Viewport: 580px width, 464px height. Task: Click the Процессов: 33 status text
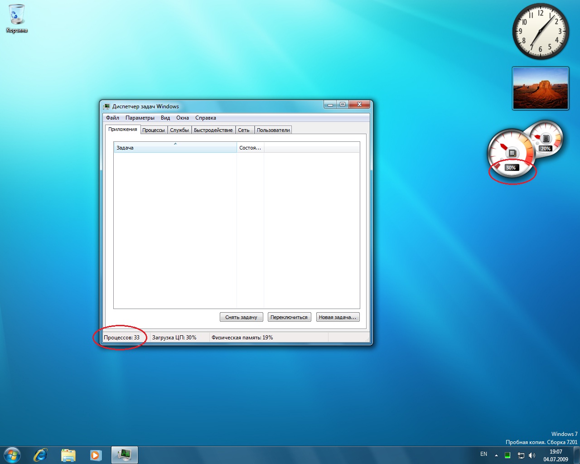click(121, 338)
